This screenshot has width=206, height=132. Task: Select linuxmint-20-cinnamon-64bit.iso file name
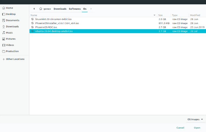click(53, 19)
